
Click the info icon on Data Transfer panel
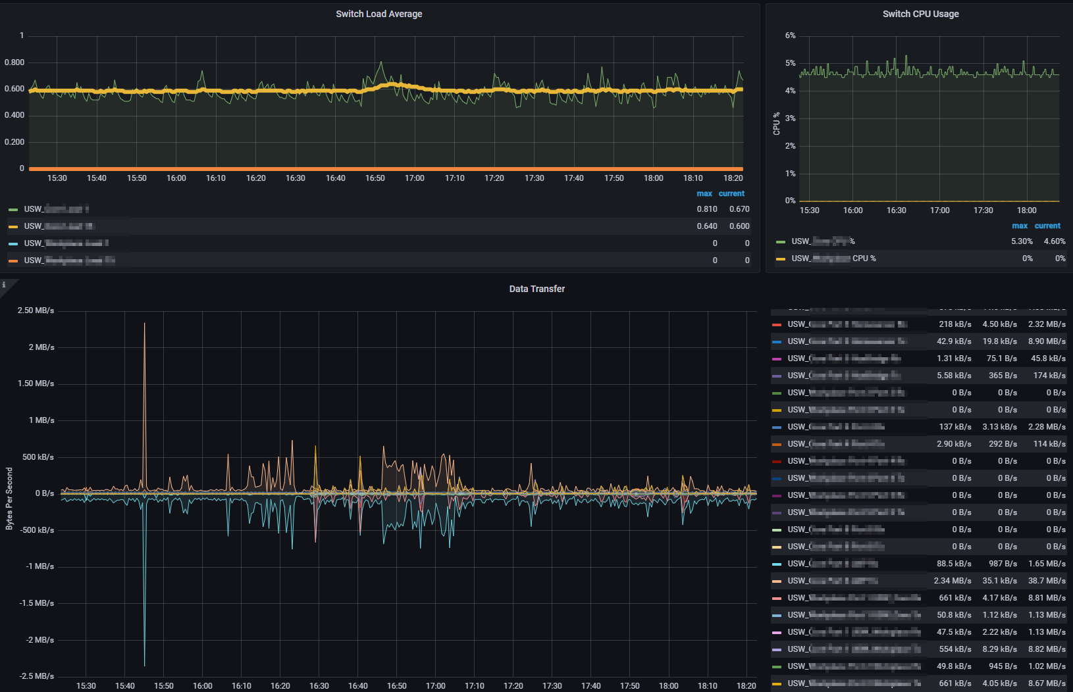[x=4, y=285]
